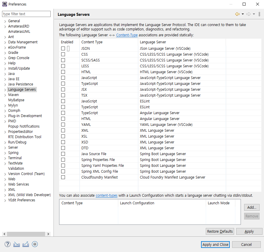Select YEdit Preferences in the tree
This screenshot has width=264, height=252.
22,200
